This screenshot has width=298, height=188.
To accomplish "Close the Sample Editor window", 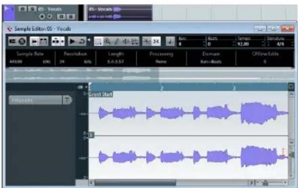I will click(x=288, y=29).
